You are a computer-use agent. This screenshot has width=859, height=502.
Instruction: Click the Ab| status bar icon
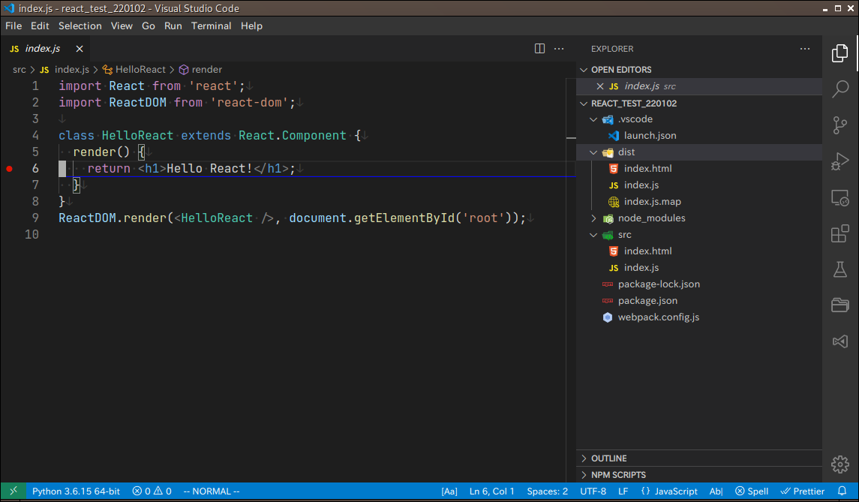point(716,491)
